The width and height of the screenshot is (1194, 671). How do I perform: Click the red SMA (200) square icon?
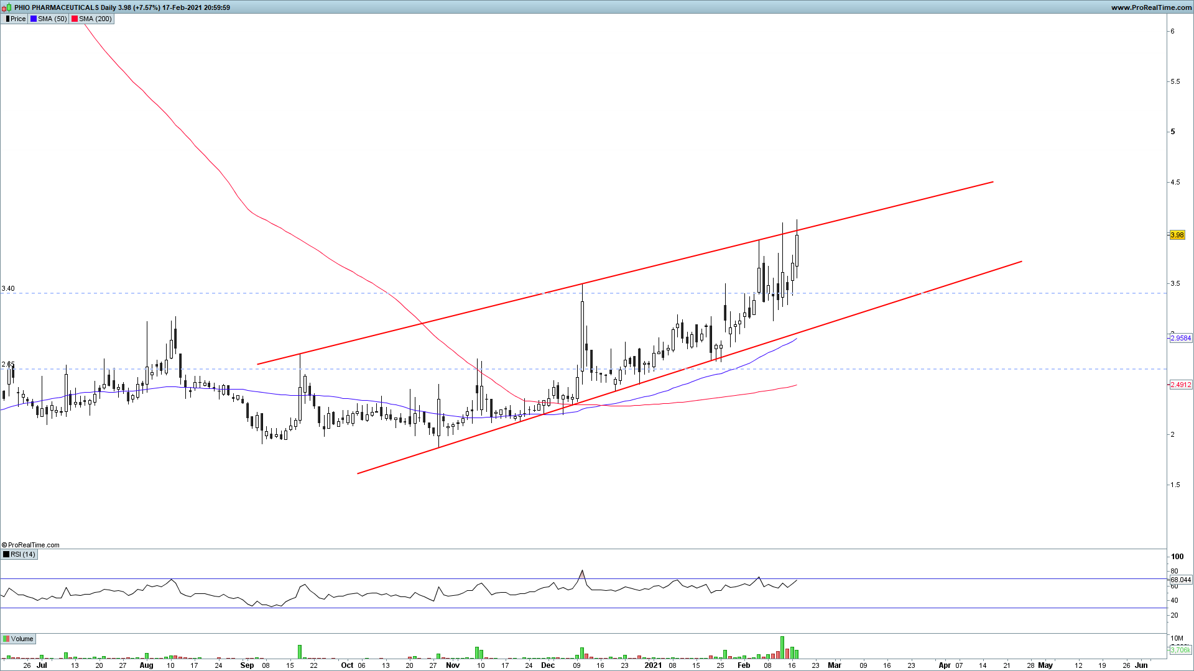(75, 19)
